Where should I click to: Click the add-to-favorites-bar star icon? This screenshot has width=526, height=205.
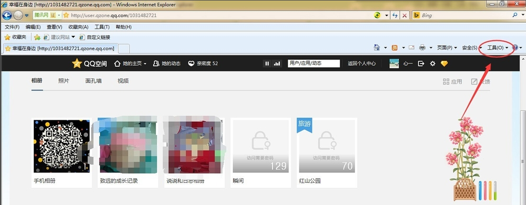(37, 37)
